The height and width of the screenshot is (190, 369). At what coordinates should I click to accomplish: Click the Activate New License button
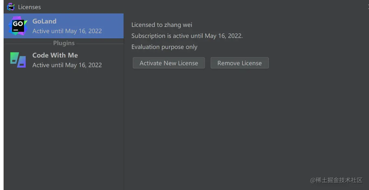pos(169,63)
